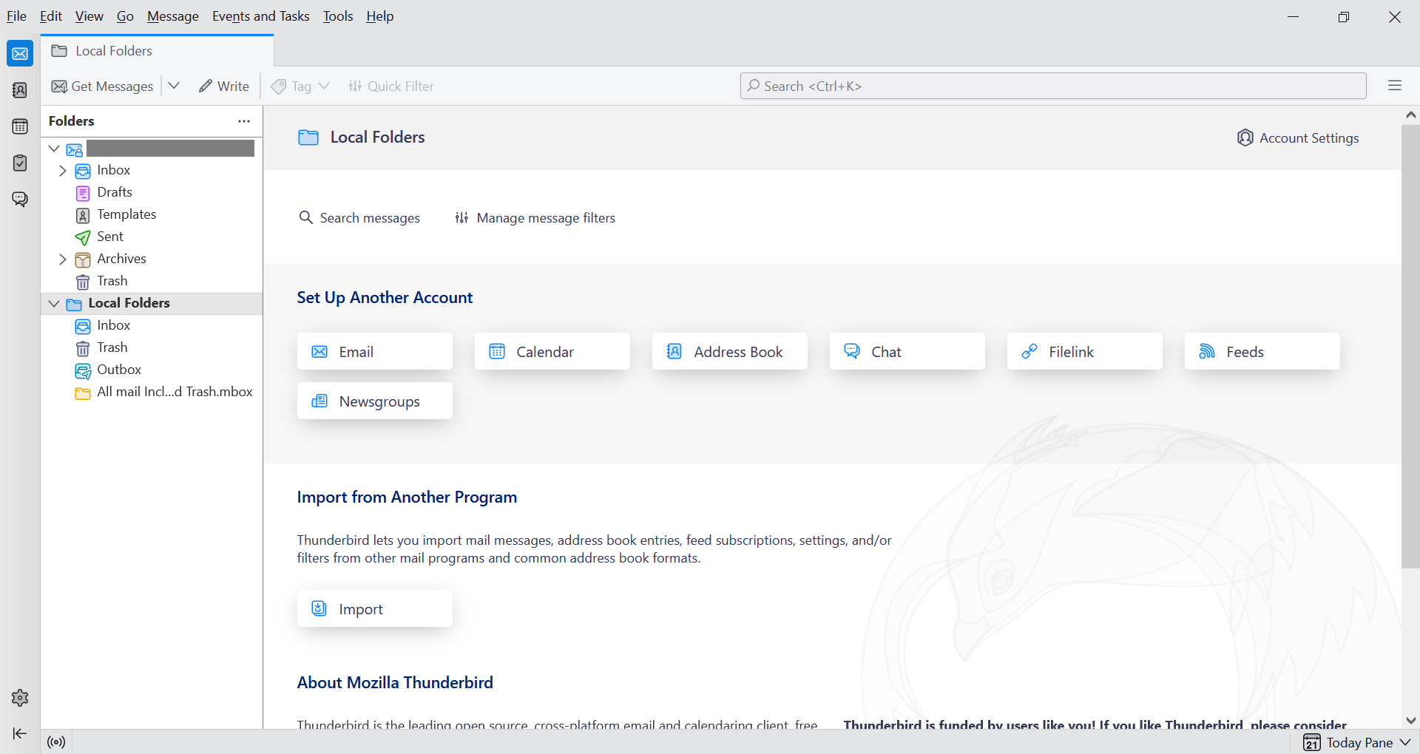Viewport: 1420px width, 754px height.
Task: Open the Address Book space icon
Action: (20, 90)
